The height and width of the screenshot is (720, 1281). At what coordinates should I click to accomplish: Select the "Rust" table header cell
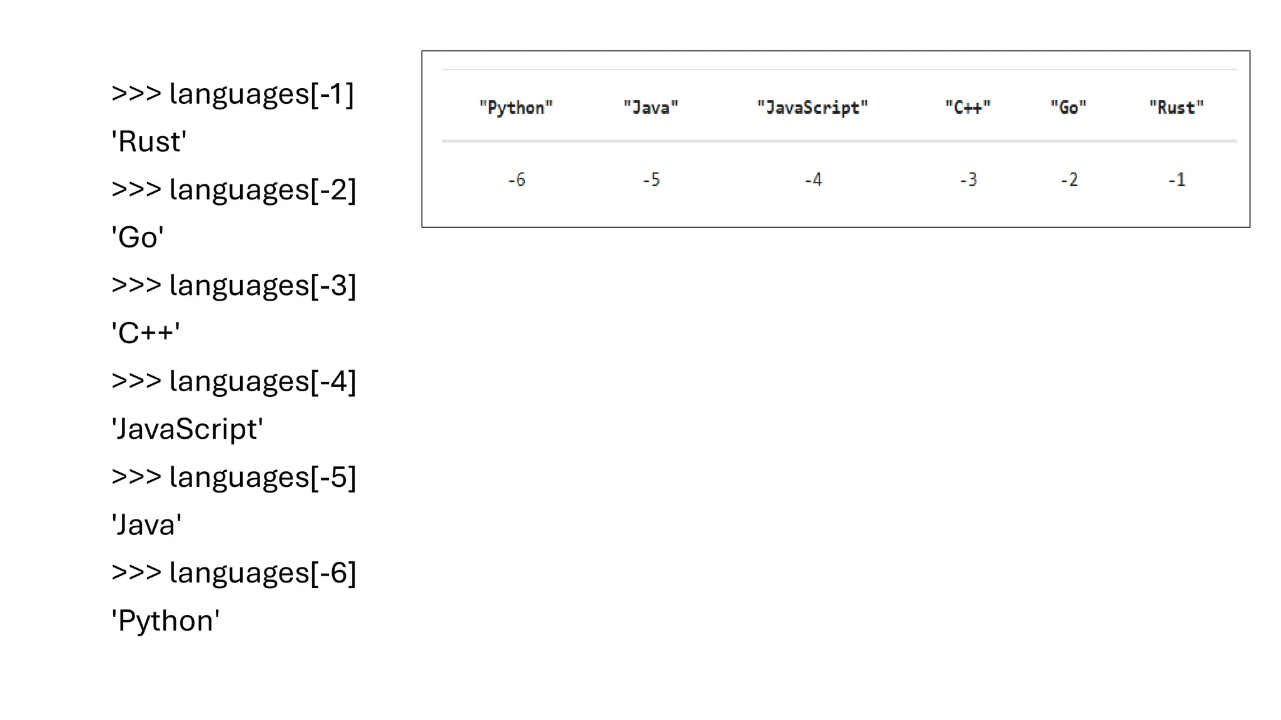tap(1177, 107)
